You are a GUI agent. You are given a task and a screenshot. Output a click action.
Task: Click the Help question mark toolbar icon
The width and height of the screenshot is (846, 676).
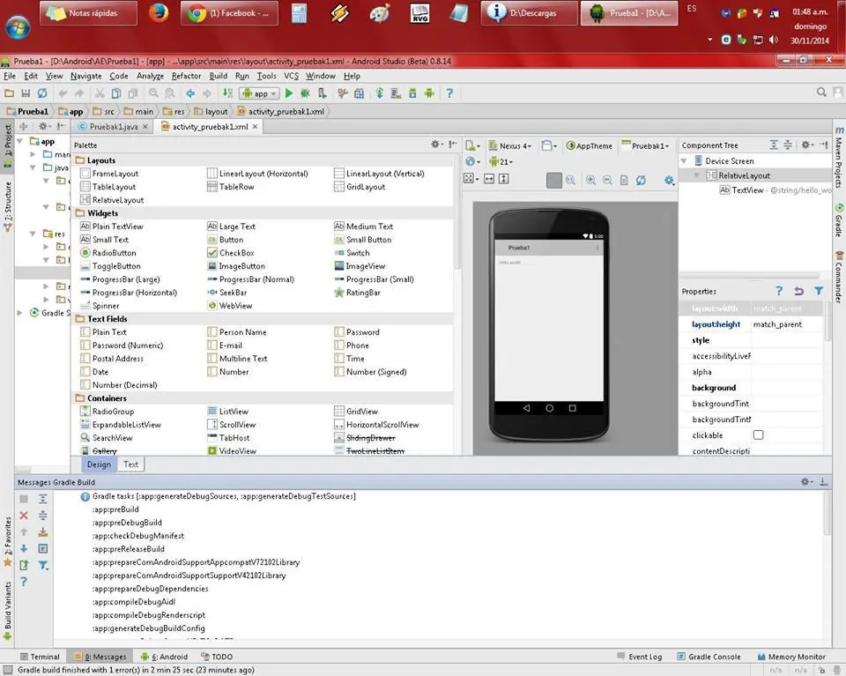[x=449, y=93]
